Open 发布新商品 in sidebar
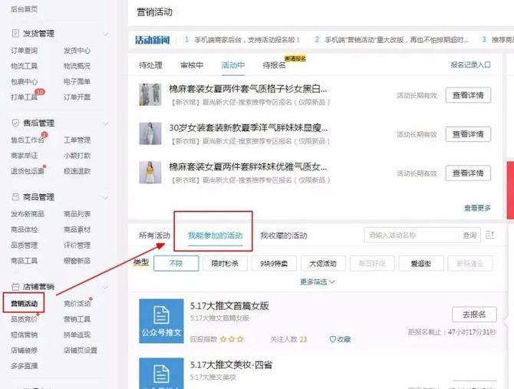Viewport: 514px width, 389px height. (x=27, y=214)
